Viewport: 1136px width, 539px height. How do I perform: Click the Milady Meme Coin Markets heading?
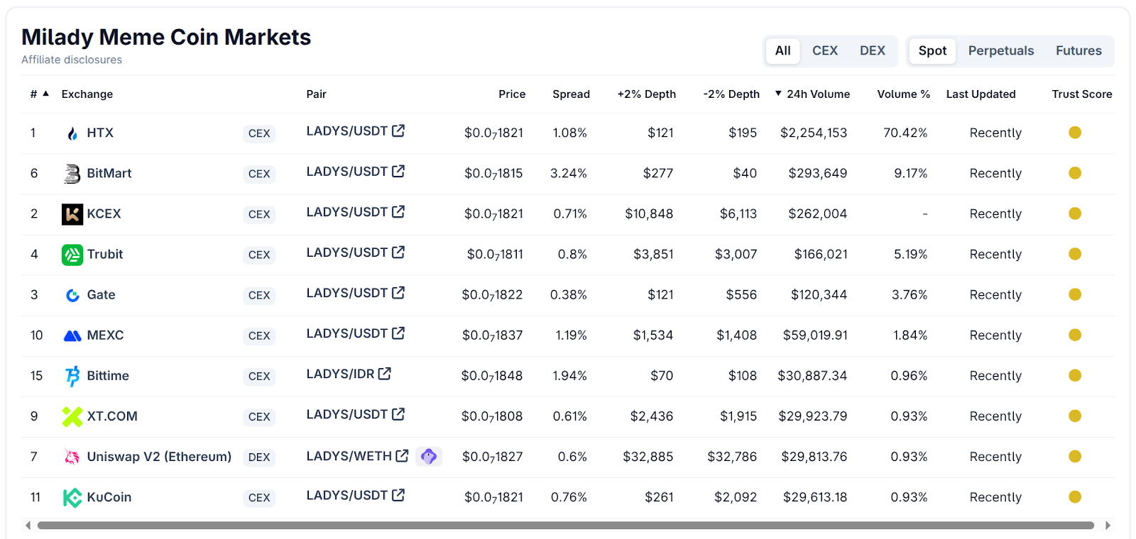click(x=166, y=37)
